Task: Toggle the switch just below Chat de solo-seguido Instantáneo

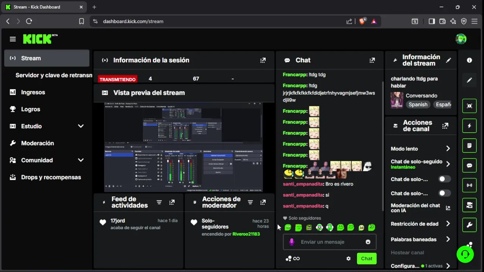Action: point(444,179)
